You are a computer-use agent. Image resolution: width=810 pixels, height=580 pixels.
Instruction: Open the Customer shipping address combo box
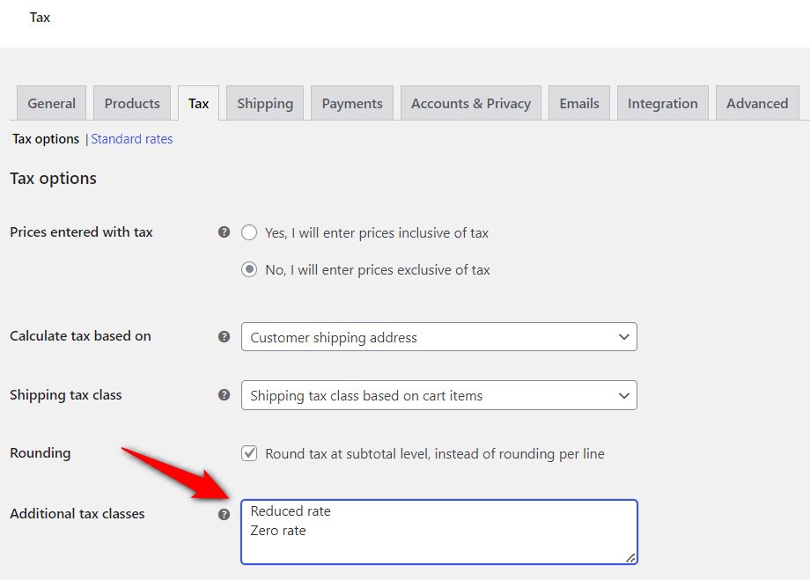point(438,336)
